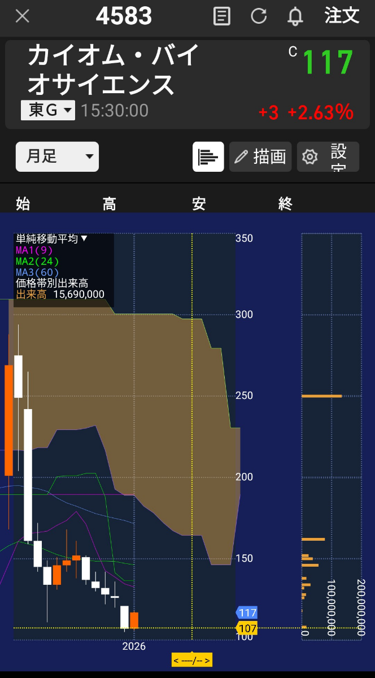Open chart 設定 settings
Screen dimensions: 375x678
328,157
